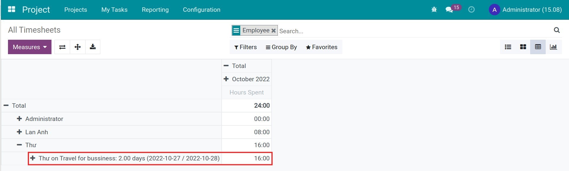Open the apps grid home menu
Screen dimensions: 569x171
tap(12, 9)
